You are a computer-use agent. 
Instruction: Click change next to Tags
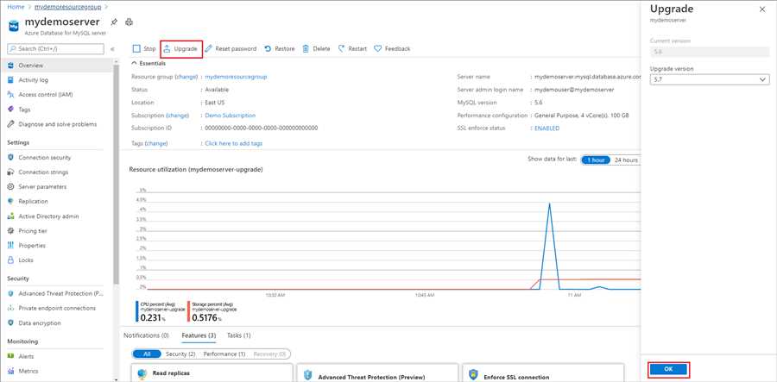156,143
